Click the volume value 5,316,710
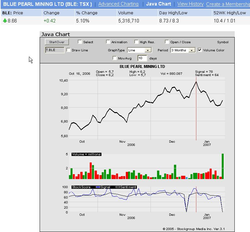 coord(129,21)
